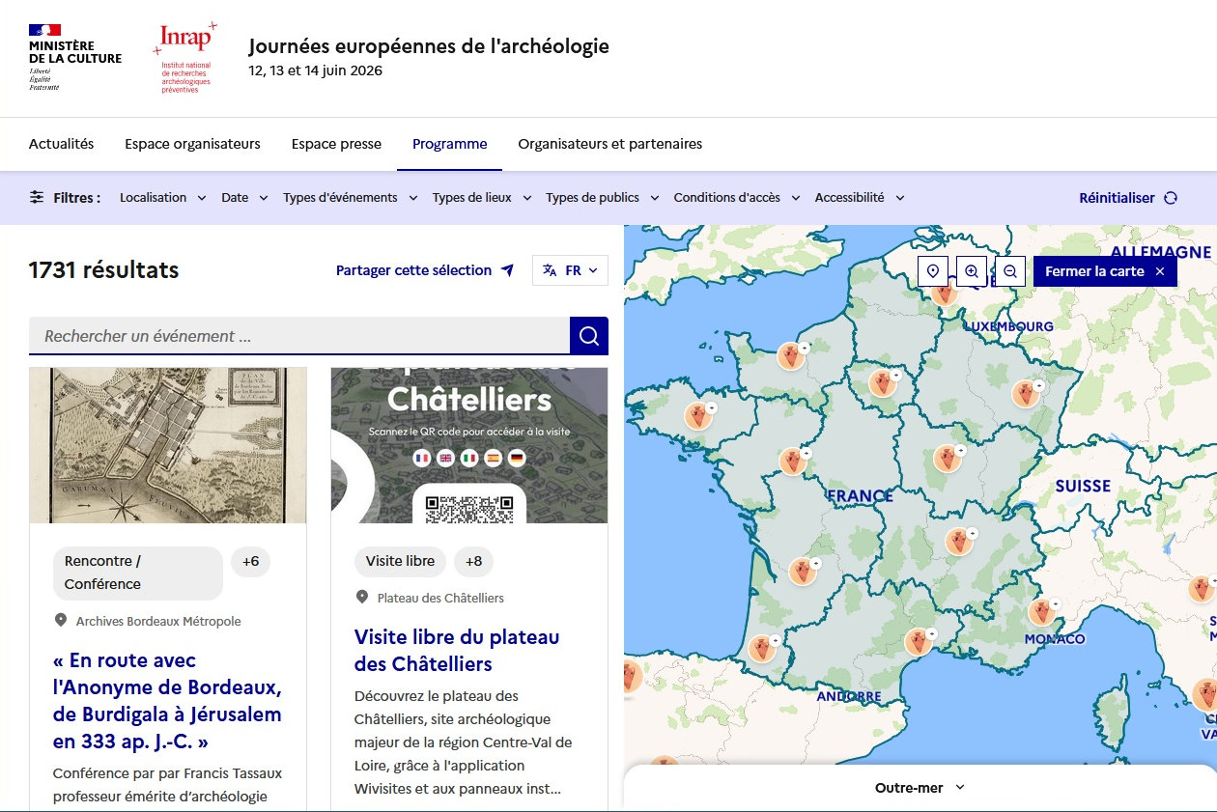Click the map geolocation pin button
The height and width of the screenshot is (812, 1217).
tap(933, 271)
